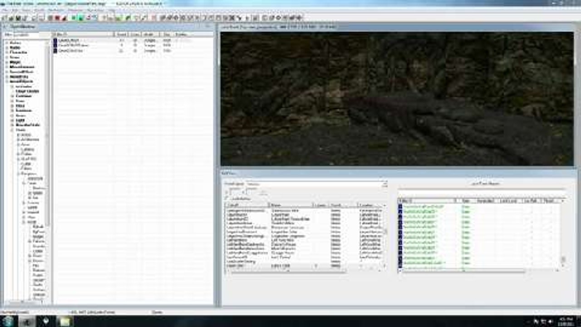581x327 pixels.
Task: Expand the Actors category in the Object Window tree
Action: pyautogui.click(x=6, y=43)
